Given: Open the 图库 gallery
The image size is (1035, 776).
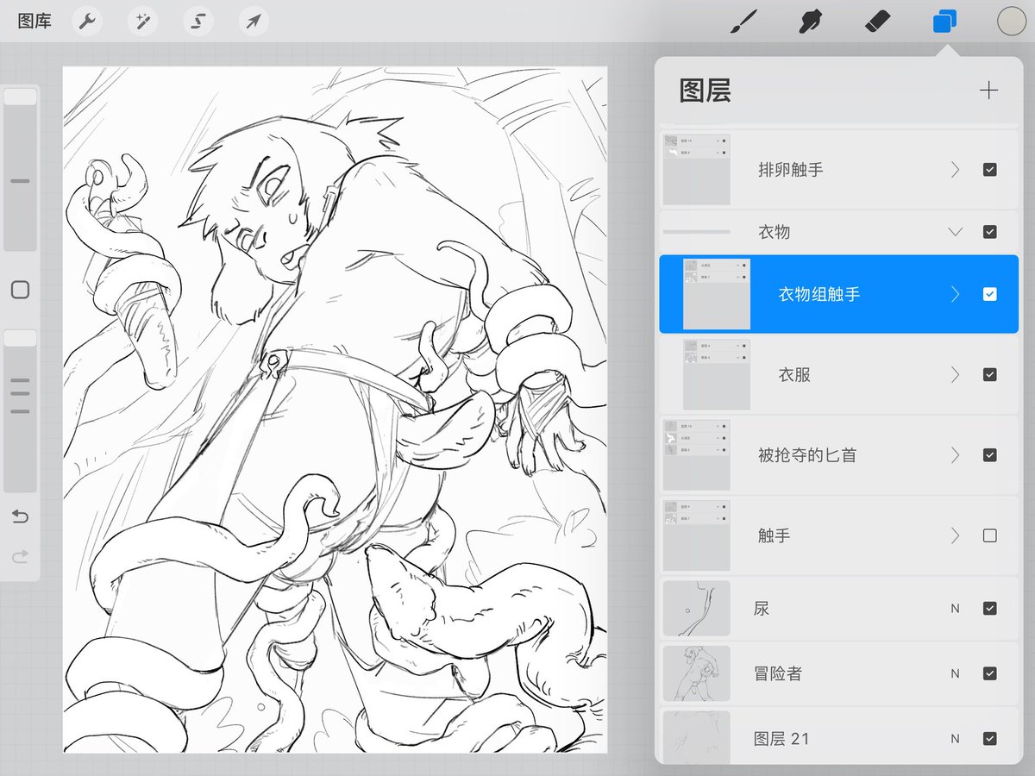Looking at the screenshot, I should [34, 22].
